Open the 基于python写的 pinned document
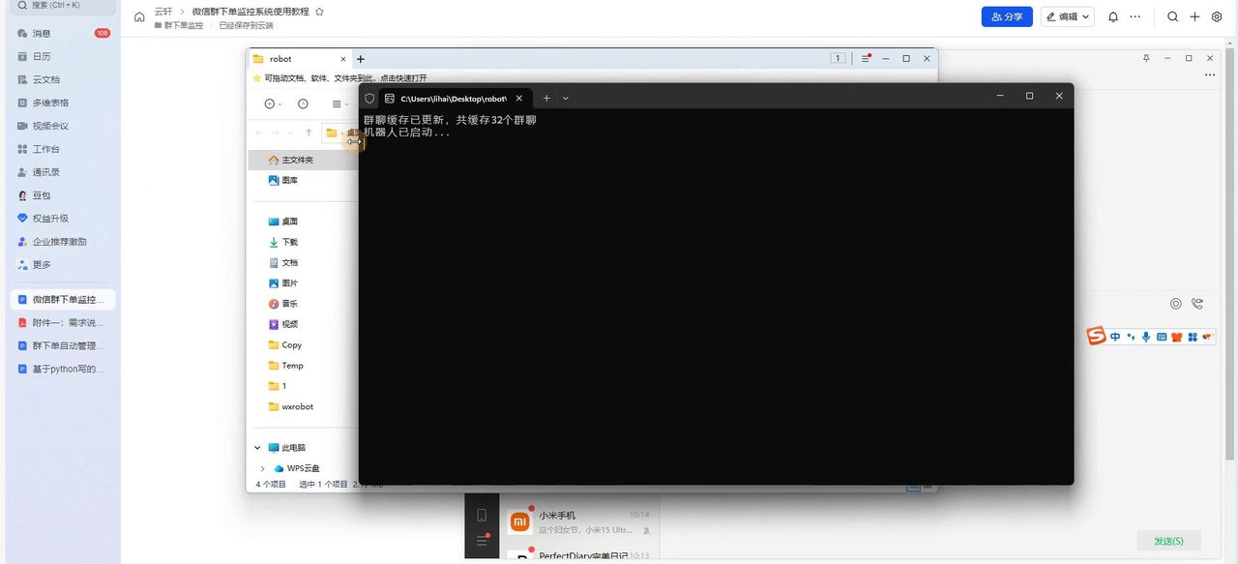 point(62,369)
